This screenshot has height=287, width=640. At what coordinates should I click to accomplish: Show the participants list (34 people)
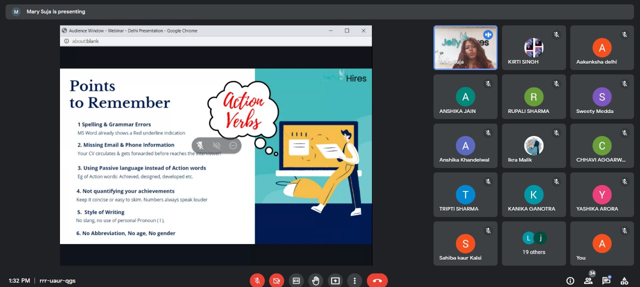[588, 280]
